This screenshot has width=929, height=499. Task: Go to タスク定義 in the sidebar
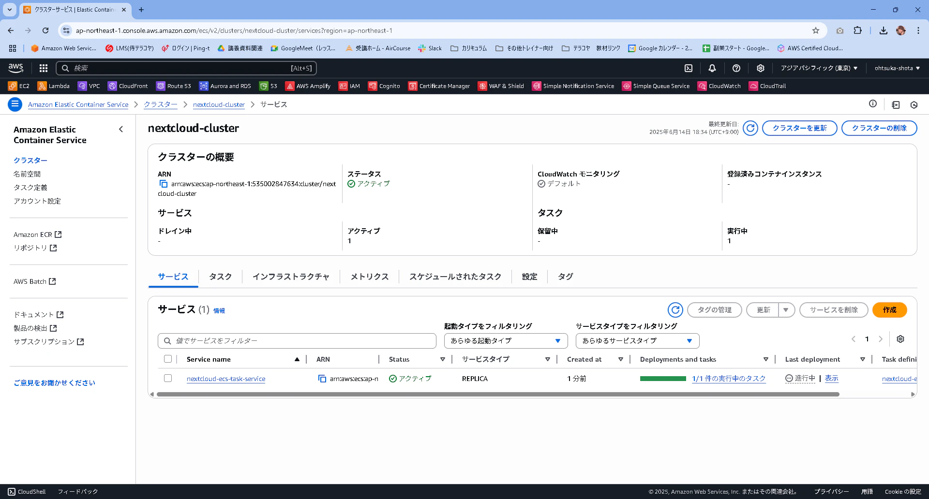point(30,188)
